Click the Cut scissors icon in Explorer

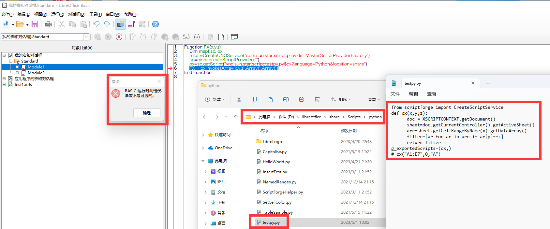239,99
